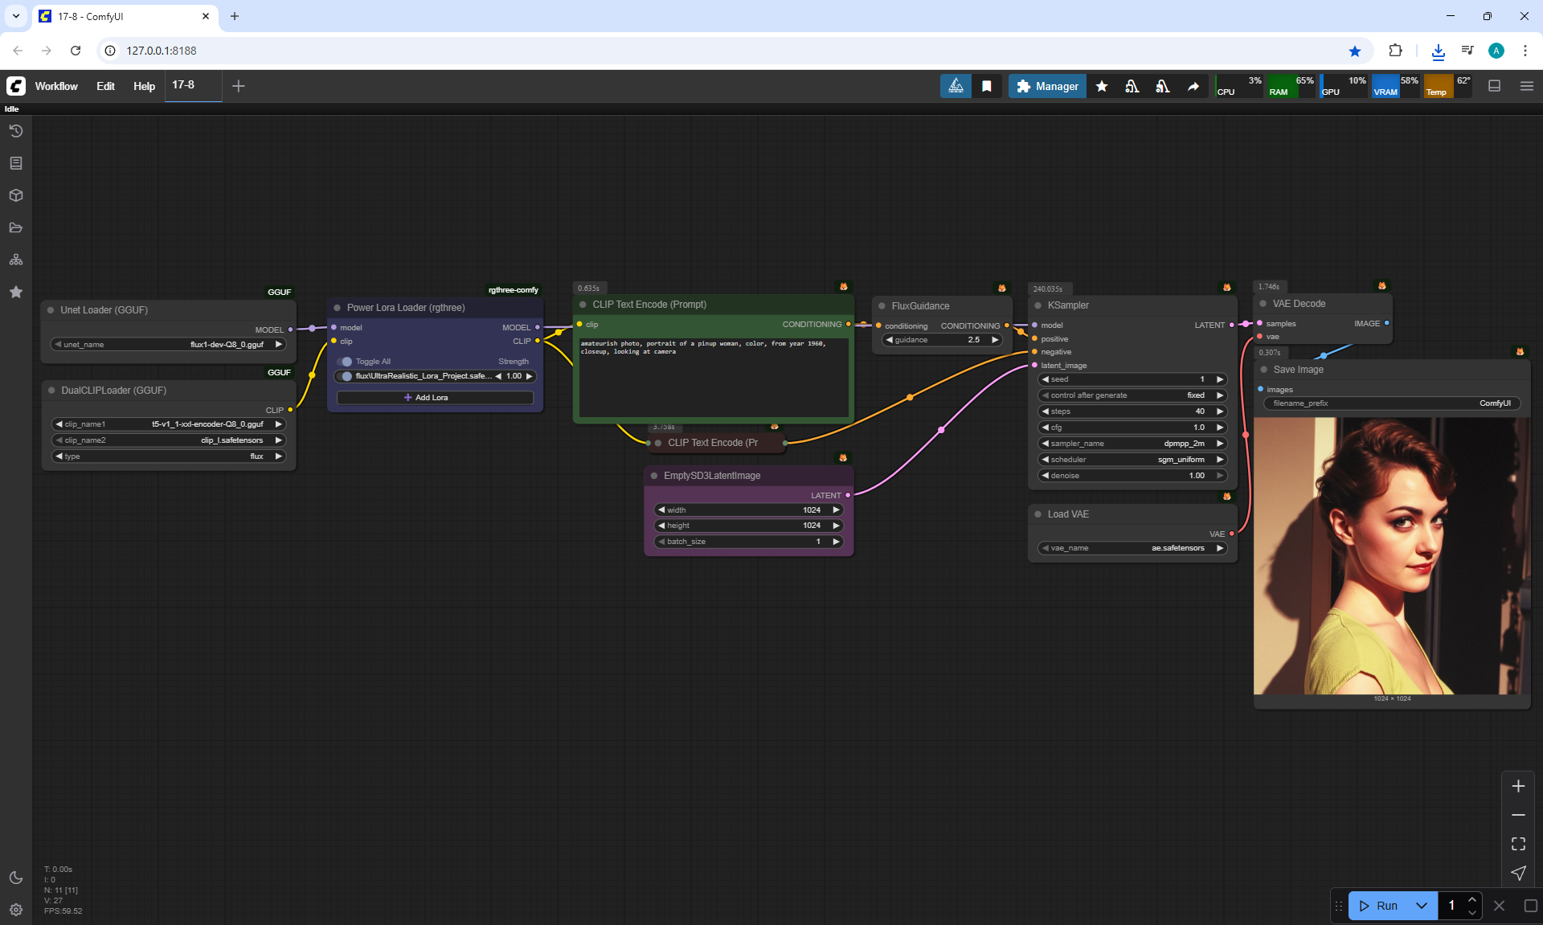Open the Edit menu
The height and width of the screenshot is (925, 1543).
(105, 86)
